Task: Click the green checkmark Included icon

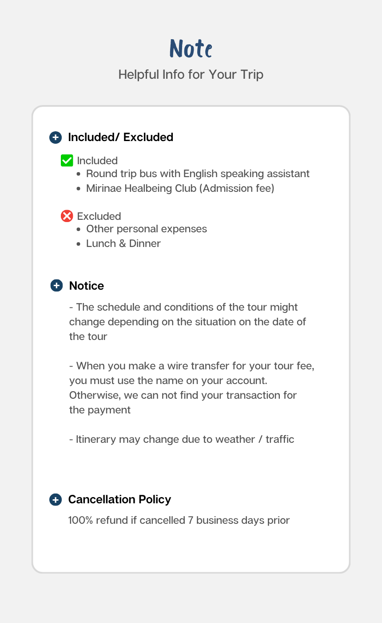Action: tap(67, 161)
